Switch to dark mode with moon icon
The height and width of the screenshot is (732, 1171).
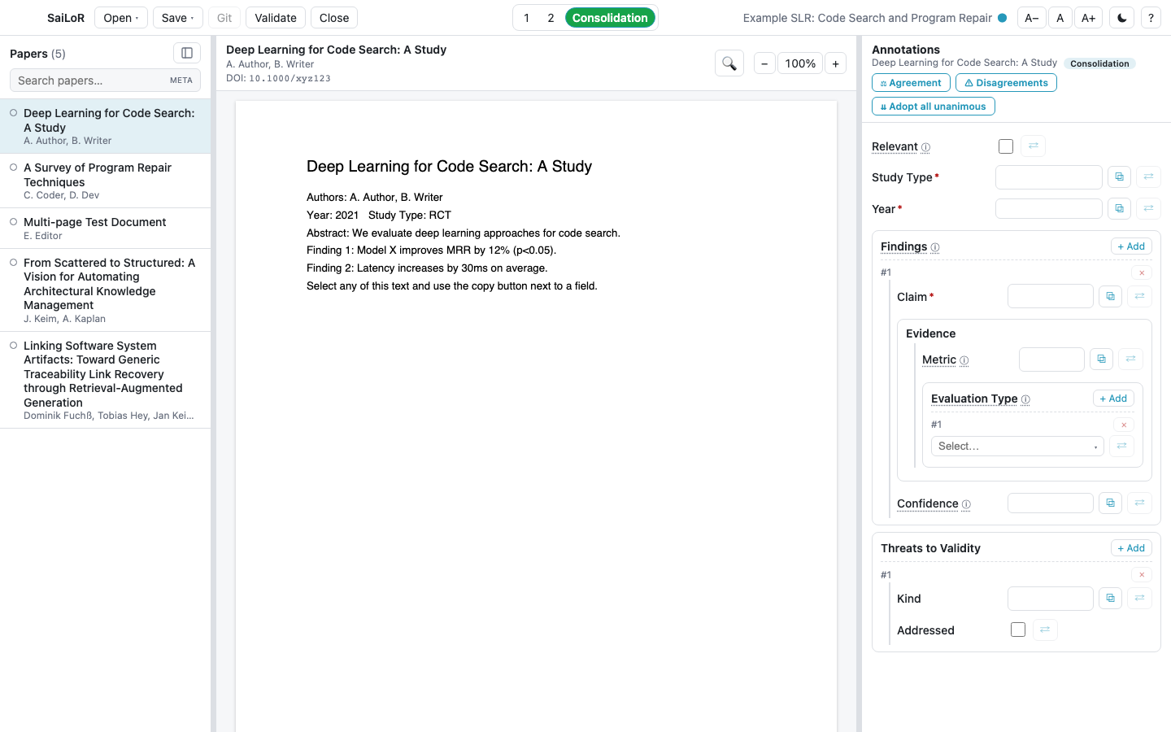(x=1122, y=18)
